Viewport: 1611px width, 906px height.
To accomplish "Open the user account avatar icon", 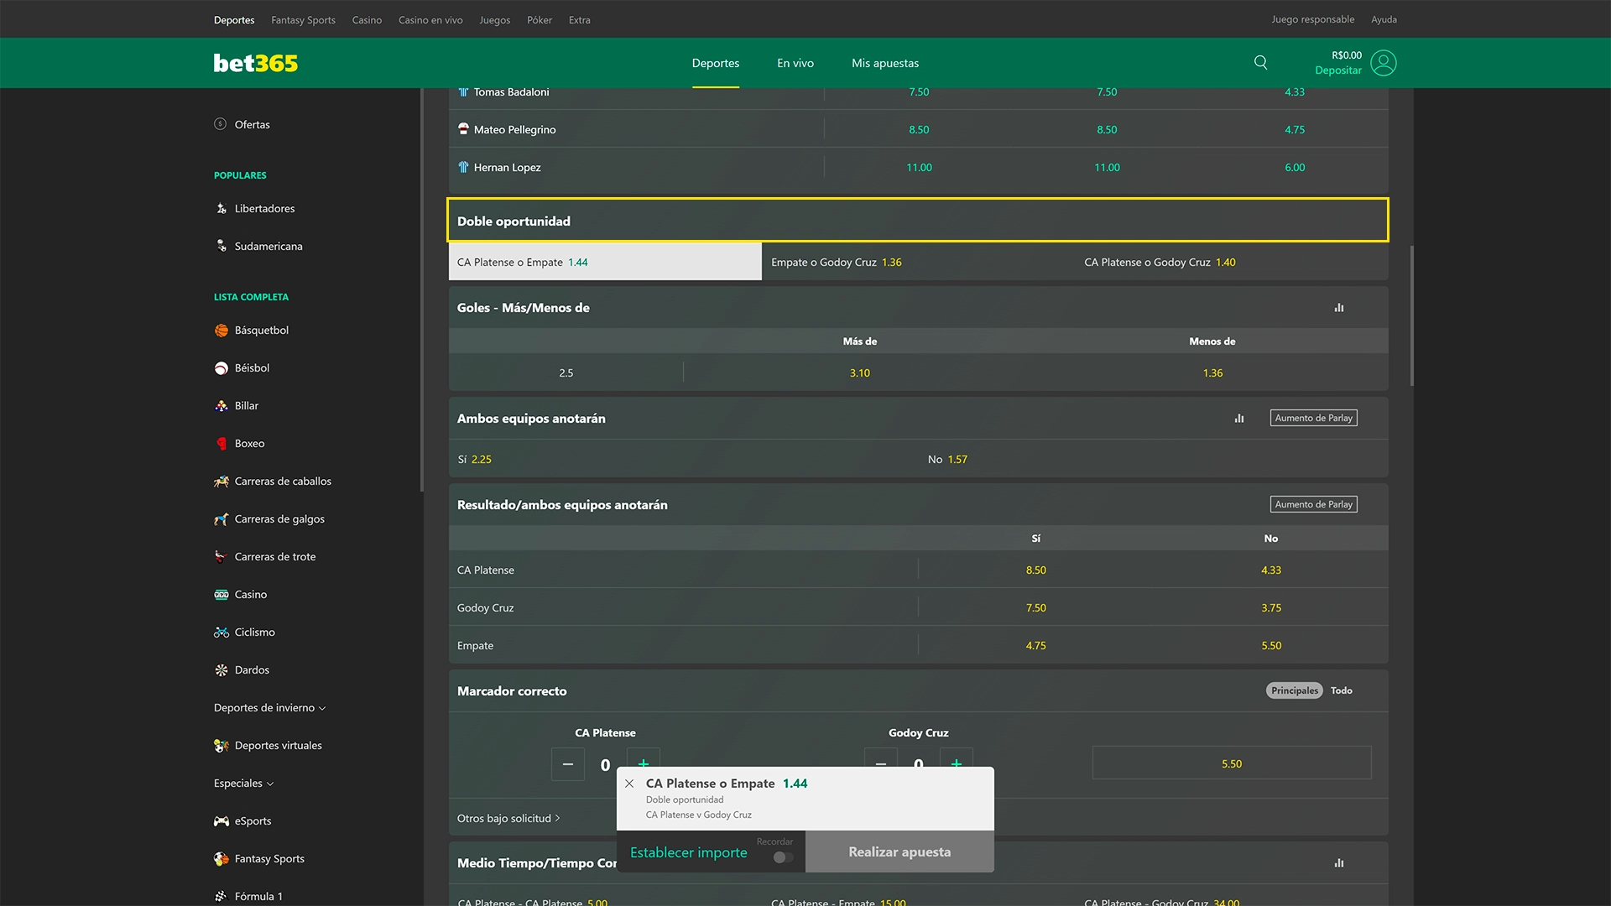I will click(1384, 63).
